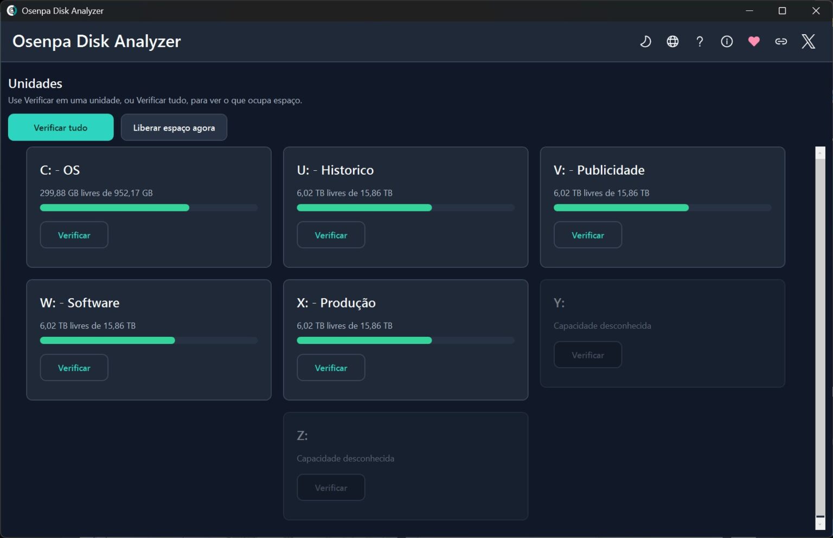833x538 pixels.
Task: Toggle dark mode with the moon icon
Action: (645, 41)
